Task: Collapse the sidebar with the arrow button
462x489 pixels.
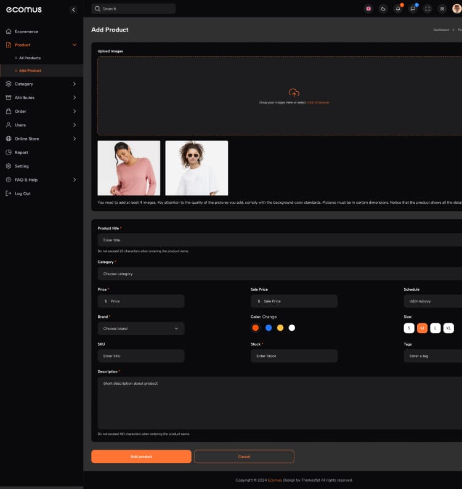Action: tap(73, 9)
